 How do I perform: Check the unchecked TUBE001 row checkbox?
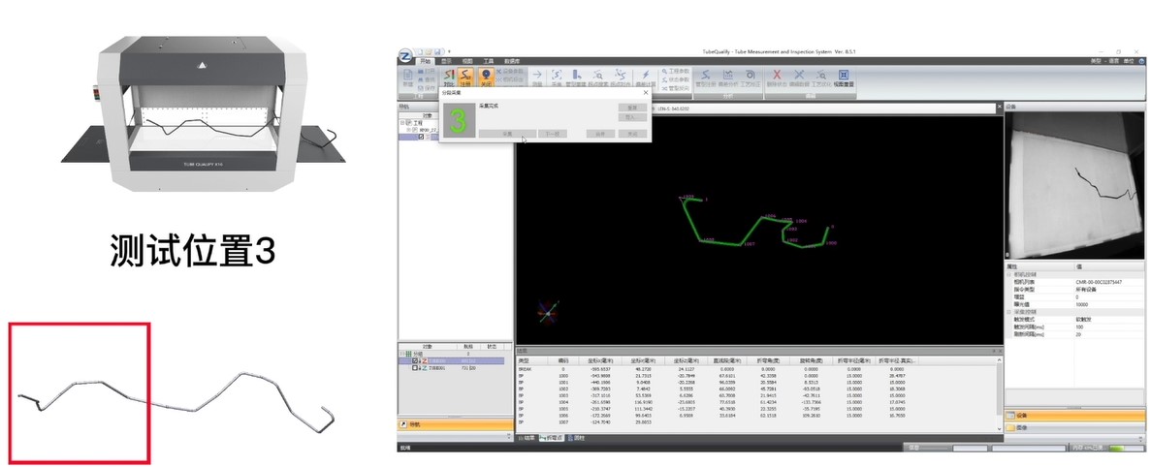click(x=415, y=368)
